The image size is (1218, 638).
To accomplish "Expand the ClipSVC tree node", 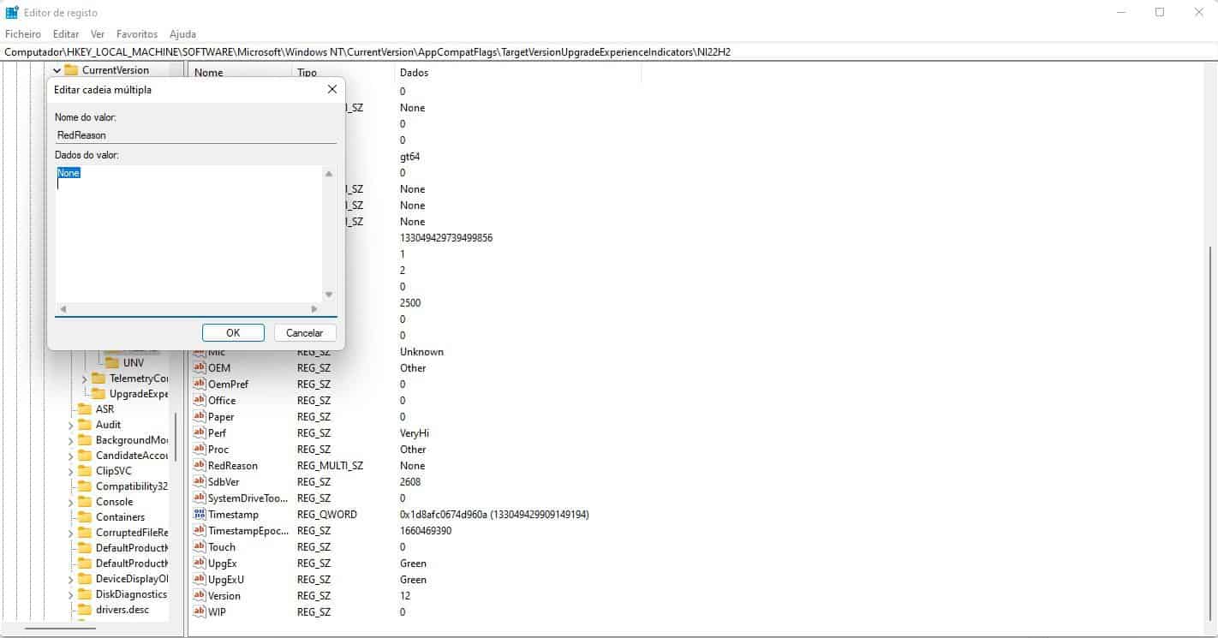I will (x=71, y=471).
